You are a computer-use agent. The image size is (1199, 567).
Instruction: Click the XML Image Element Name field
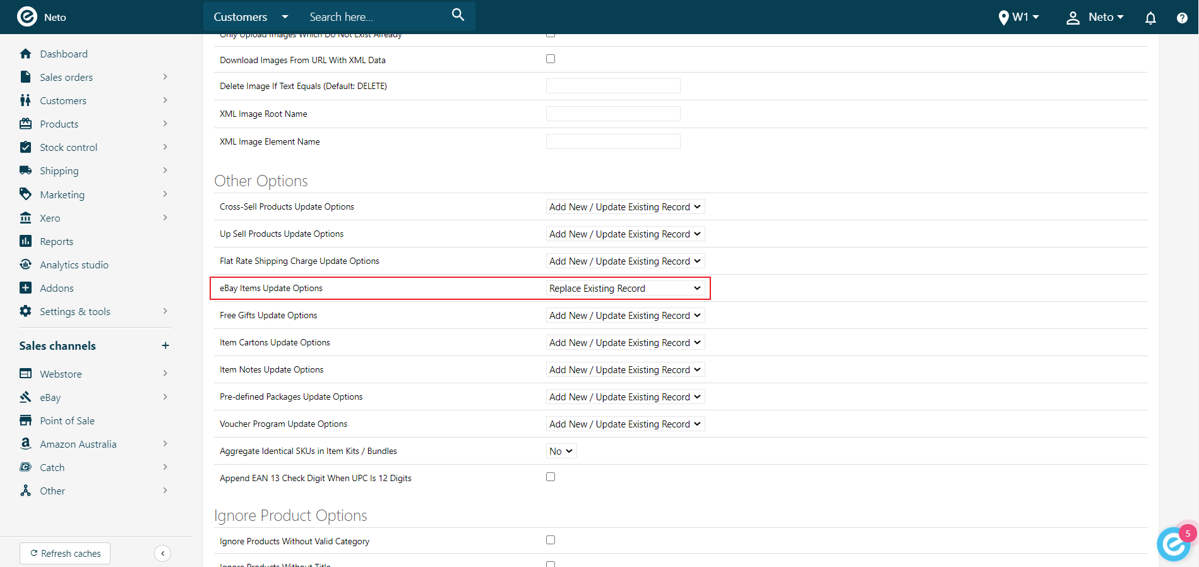(613, 141)
